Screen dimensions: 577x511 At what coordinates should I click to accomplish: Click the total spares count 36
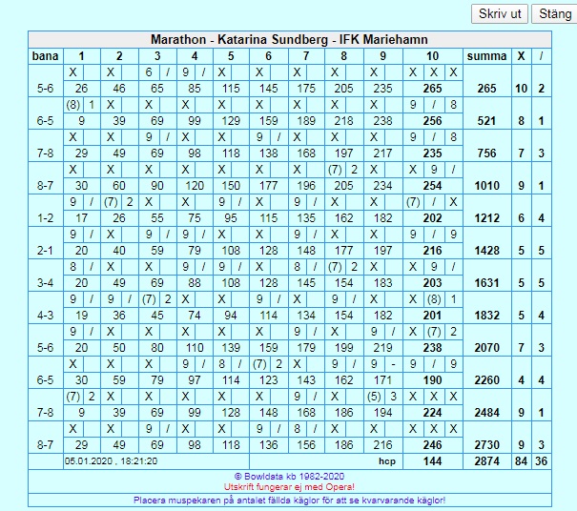[541, 461]
